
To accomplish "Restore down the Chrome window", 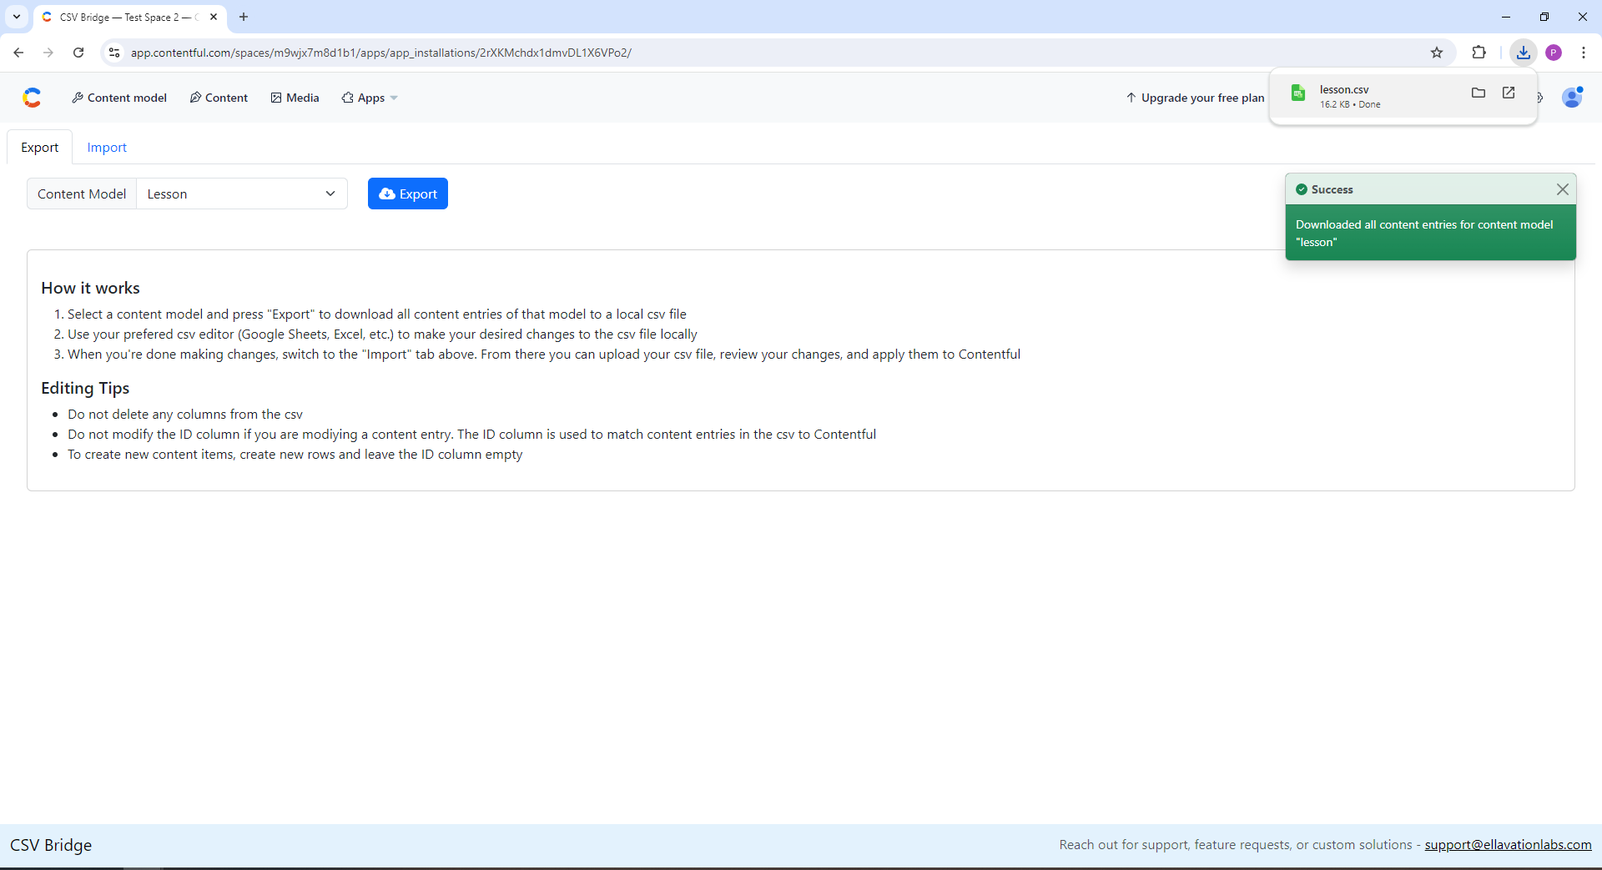I will pyautogui.click(x=1544, y=17).
